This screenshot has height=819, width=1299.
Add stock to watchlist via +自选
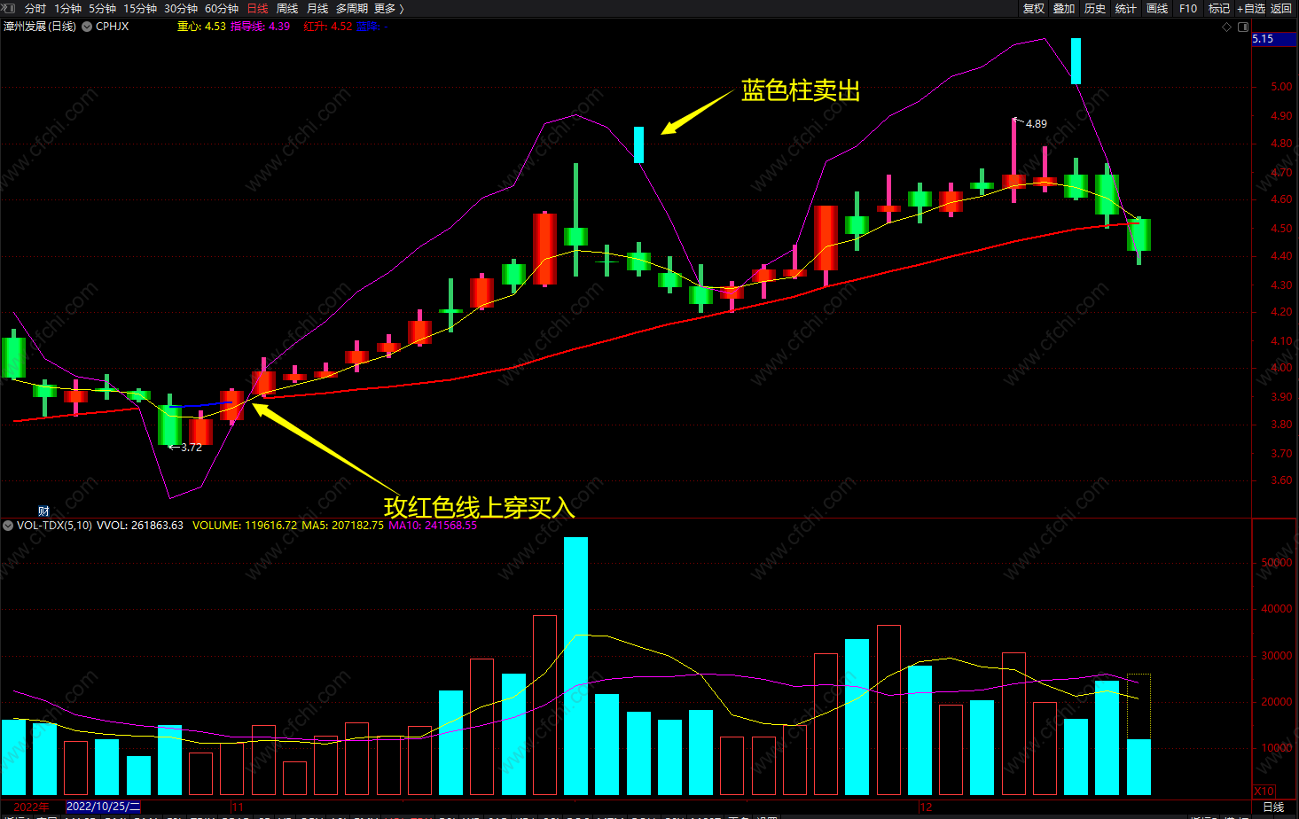point(1252,8)
